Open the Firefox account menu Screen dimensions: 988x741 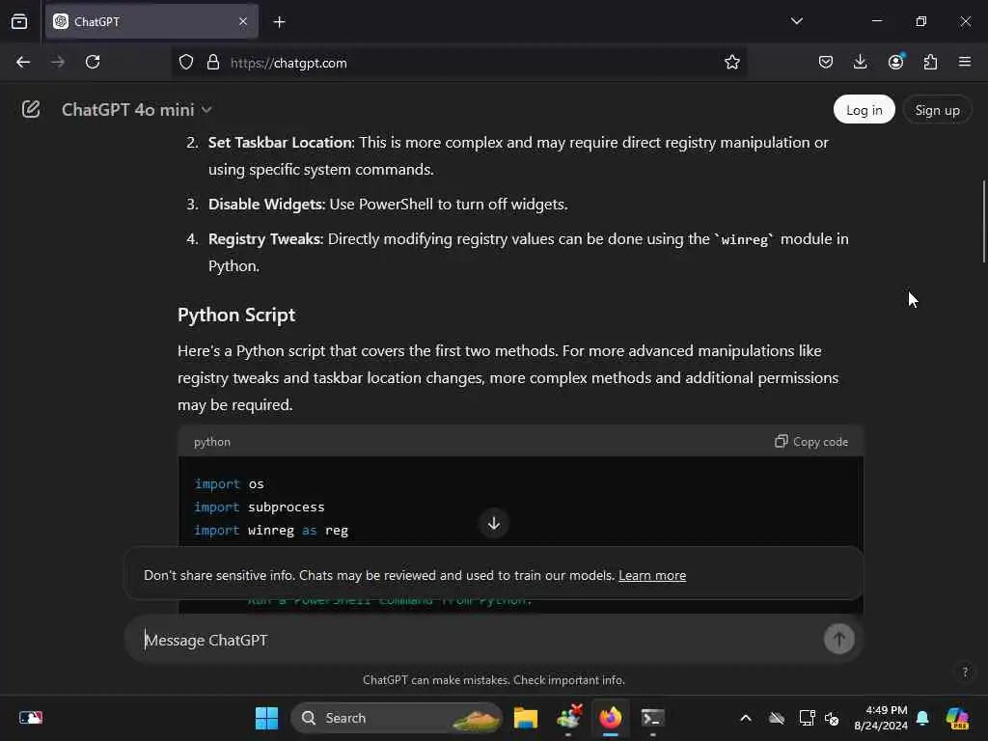tap(896, 62)
